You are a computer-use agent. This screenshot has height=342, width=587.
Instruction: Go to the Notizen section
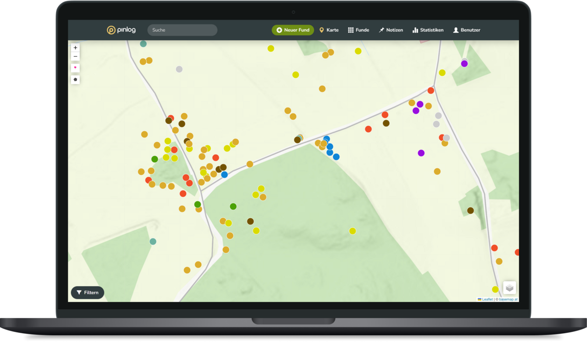pyautogui.click(x=391, y=30)
